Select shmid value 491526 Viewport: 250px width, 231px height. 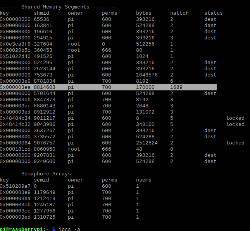(43, 56)
